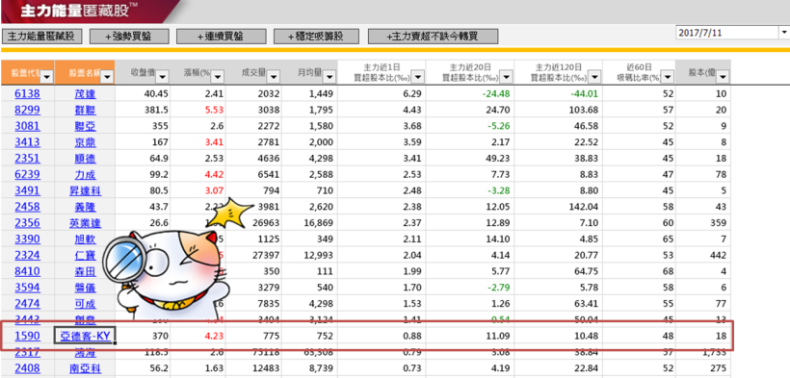
Task: Open stock name 群聯 link
Action: click(x=85, y=111)
